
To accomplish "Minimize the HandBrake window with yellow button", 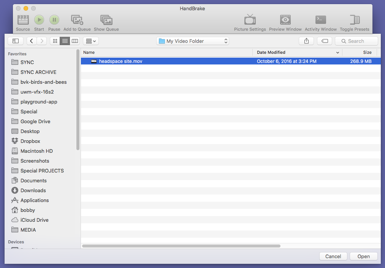I will (x=26, y=8).
